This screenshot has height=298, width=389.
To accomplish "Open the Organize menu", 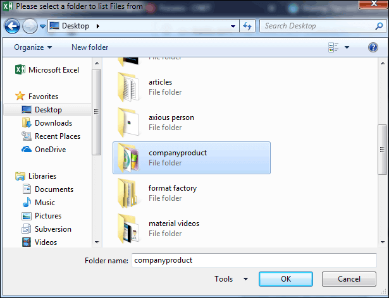I will pos(33,47).
